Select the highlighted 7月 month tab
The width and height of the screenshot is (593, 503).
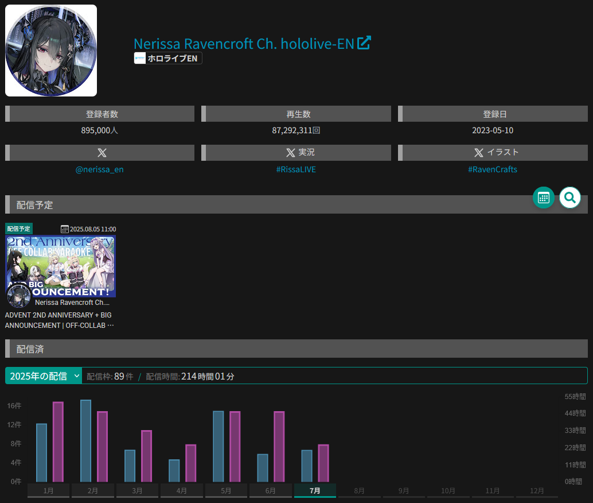315,490
